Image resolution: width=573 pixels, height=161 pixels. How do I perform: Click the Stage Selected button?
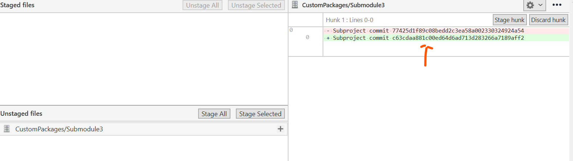[260, 114]
